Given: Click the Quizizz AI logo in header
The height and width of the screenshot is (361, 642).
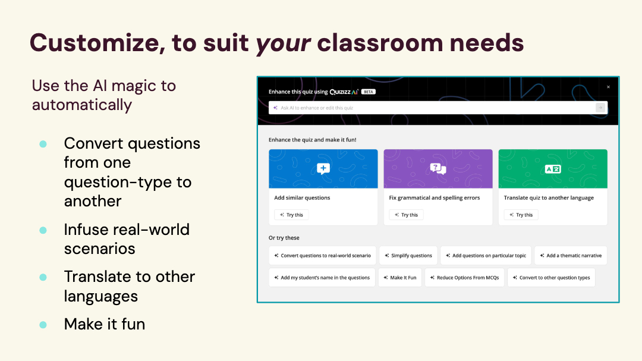Looking at the screenshot, I should (x=344, y=92).
